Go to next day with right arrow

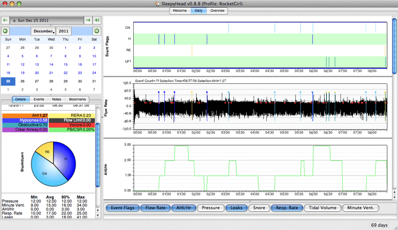(88, 20)
